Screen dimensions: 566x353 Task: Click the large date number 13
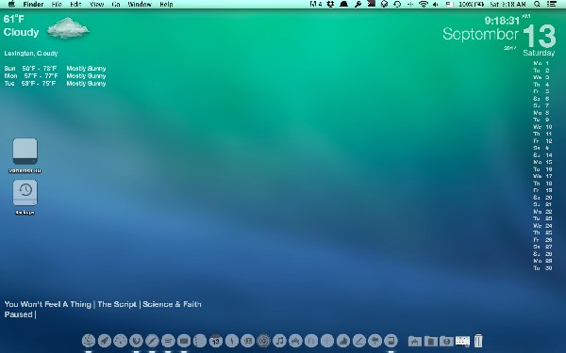click(540, 36)
